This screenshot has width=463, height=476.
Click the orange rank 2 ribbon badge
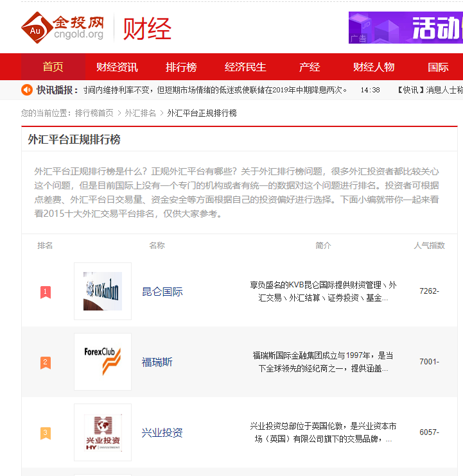click(x=46, y=362)
